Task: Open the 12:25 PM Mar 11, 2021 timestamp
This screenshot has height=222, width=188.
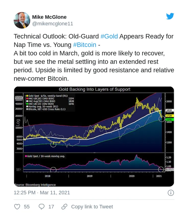Action: coord(42,193)
